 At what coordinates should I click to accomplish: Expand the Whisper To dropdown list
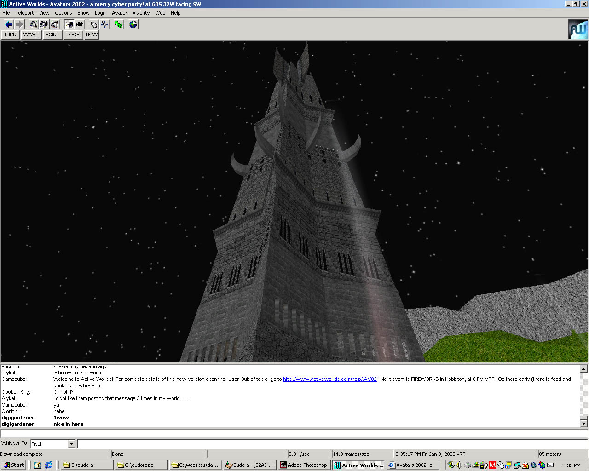(71, 444)
